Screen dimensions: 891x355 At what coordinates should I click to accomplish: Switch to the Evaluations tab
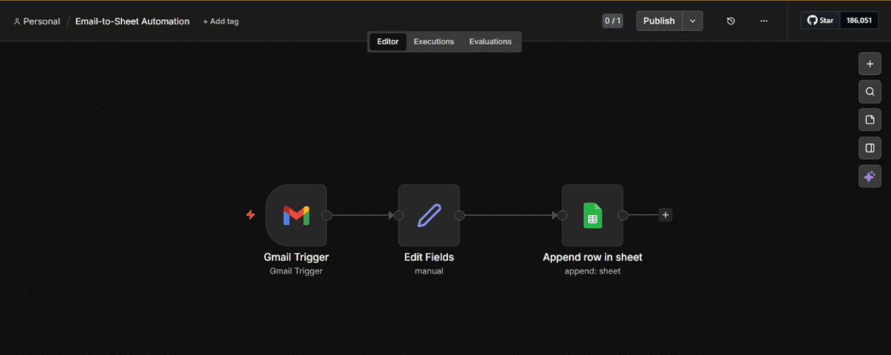click(x=490, y=41)
